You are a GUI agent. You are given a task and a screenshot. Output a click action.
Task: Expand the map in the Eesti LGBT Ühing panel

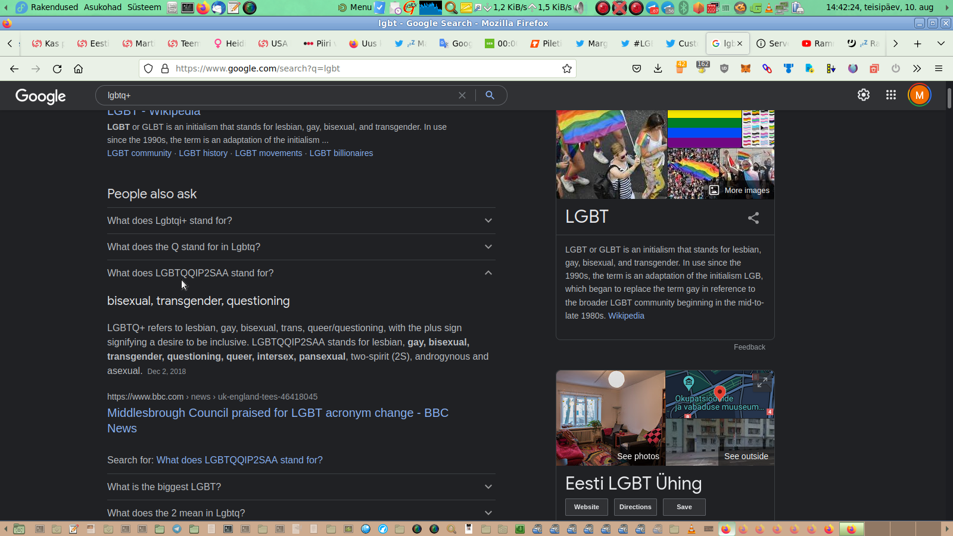click(x=762, y=382)
